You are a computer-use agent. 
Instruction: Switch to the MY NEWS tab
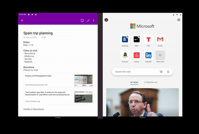[x=134, y=82]
